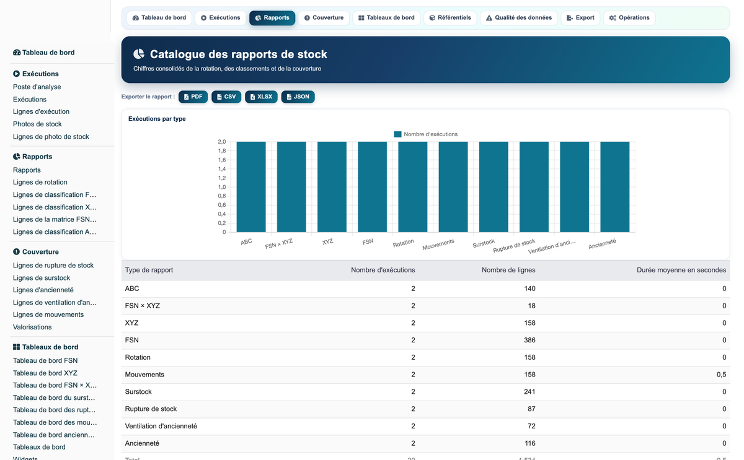The image size is (744, 460).
Task: Switch to the Exécutions top tab
Action: click(x=220, y=18)
